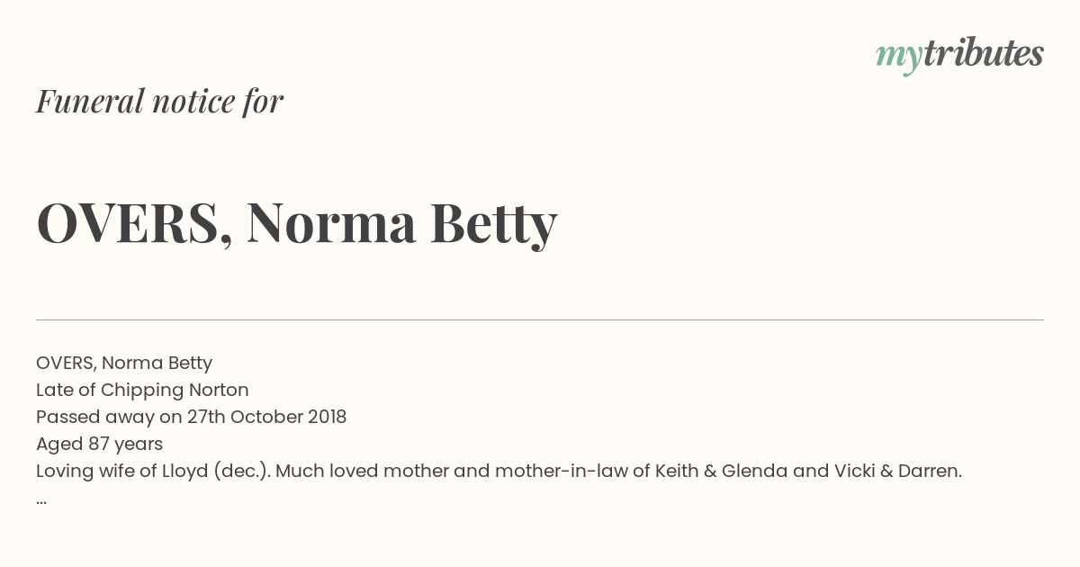Click "Betty" in the large title
Viewport: 1080px width, 567px height.
click(494, 222)
